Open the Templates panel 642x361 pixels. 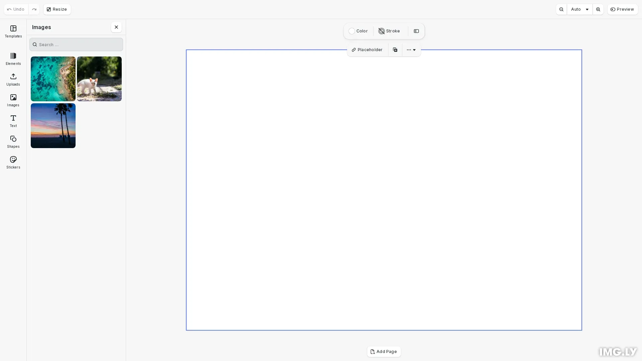coord(13,32)
